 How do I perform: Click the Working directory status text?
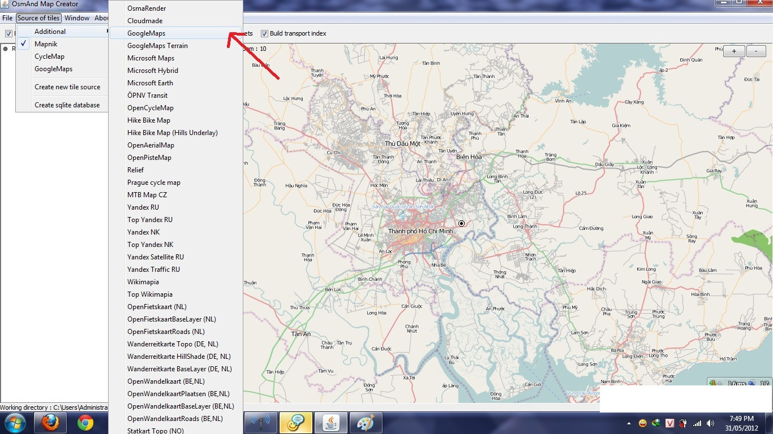click(x=54, y=407)
